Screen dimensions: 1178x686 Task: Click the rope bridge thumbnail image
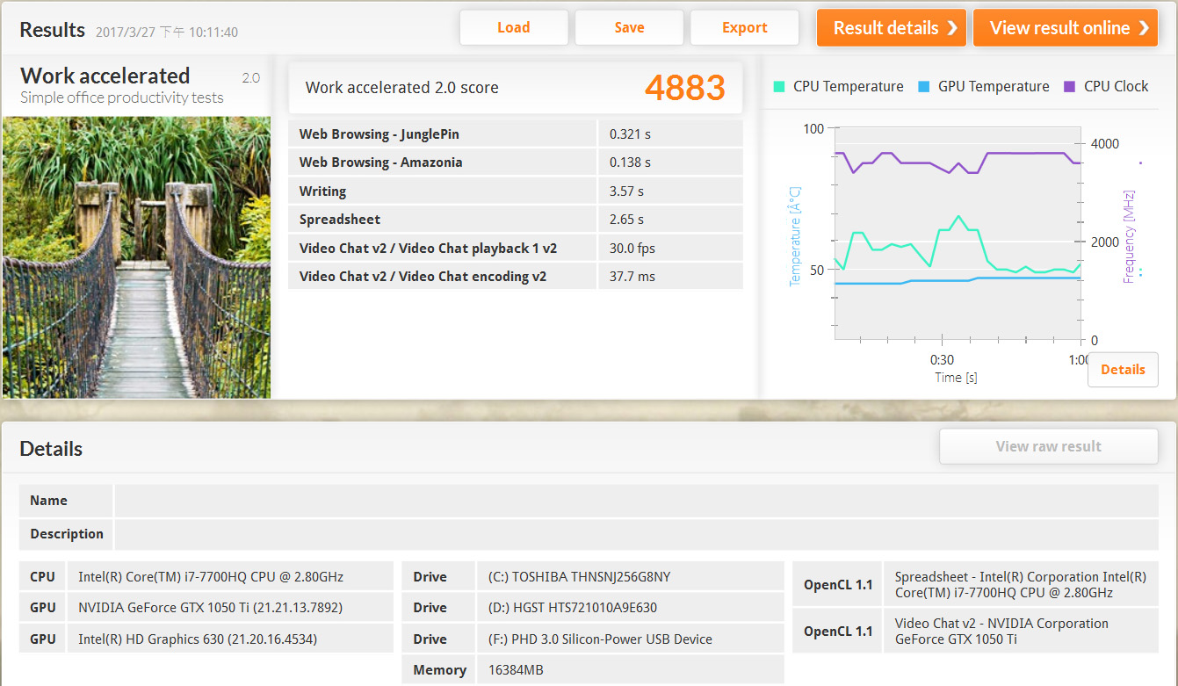(x=136, y=257)
